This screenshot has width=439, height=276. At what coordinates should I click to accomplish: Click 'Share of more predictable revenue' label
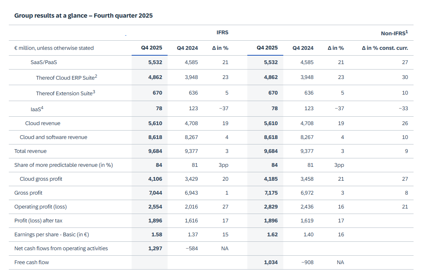click(63, 165)
